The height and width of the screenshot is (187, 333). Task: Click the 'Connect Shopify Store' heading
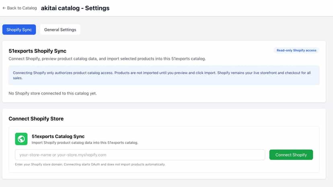36,118
